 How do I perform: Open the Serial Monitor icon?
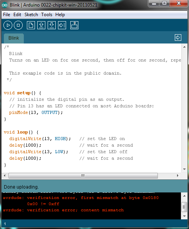click(x=74, y=25)
